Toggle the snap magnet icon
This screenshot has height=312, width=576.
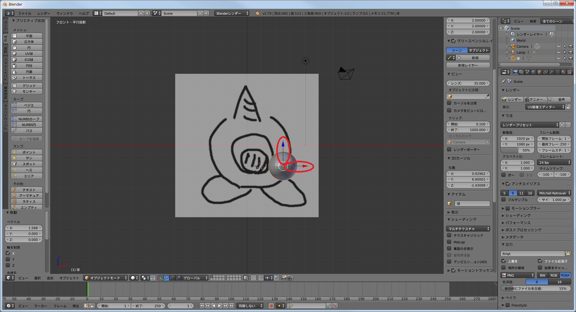point(261,278)
